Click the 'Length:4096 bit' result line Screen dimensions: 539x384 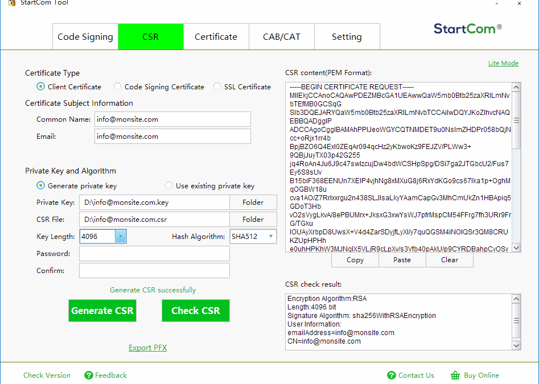point(312,307)
